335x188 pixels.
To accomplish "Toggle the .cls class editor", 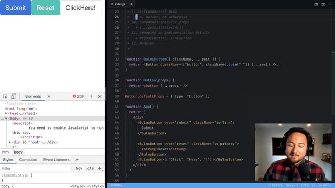I will pos(90,168).
